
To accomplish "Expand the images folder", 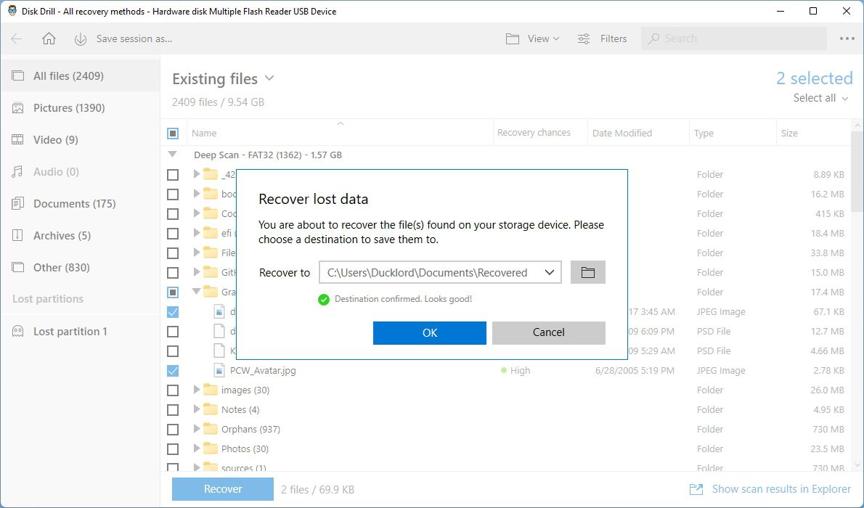I will click(x=196, y=390).
